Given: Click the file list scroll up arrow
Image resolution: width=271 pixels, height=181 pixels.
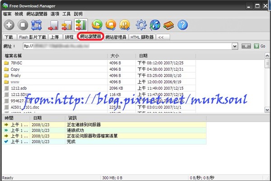Looking at the screenshot, I should pos(267,56).
